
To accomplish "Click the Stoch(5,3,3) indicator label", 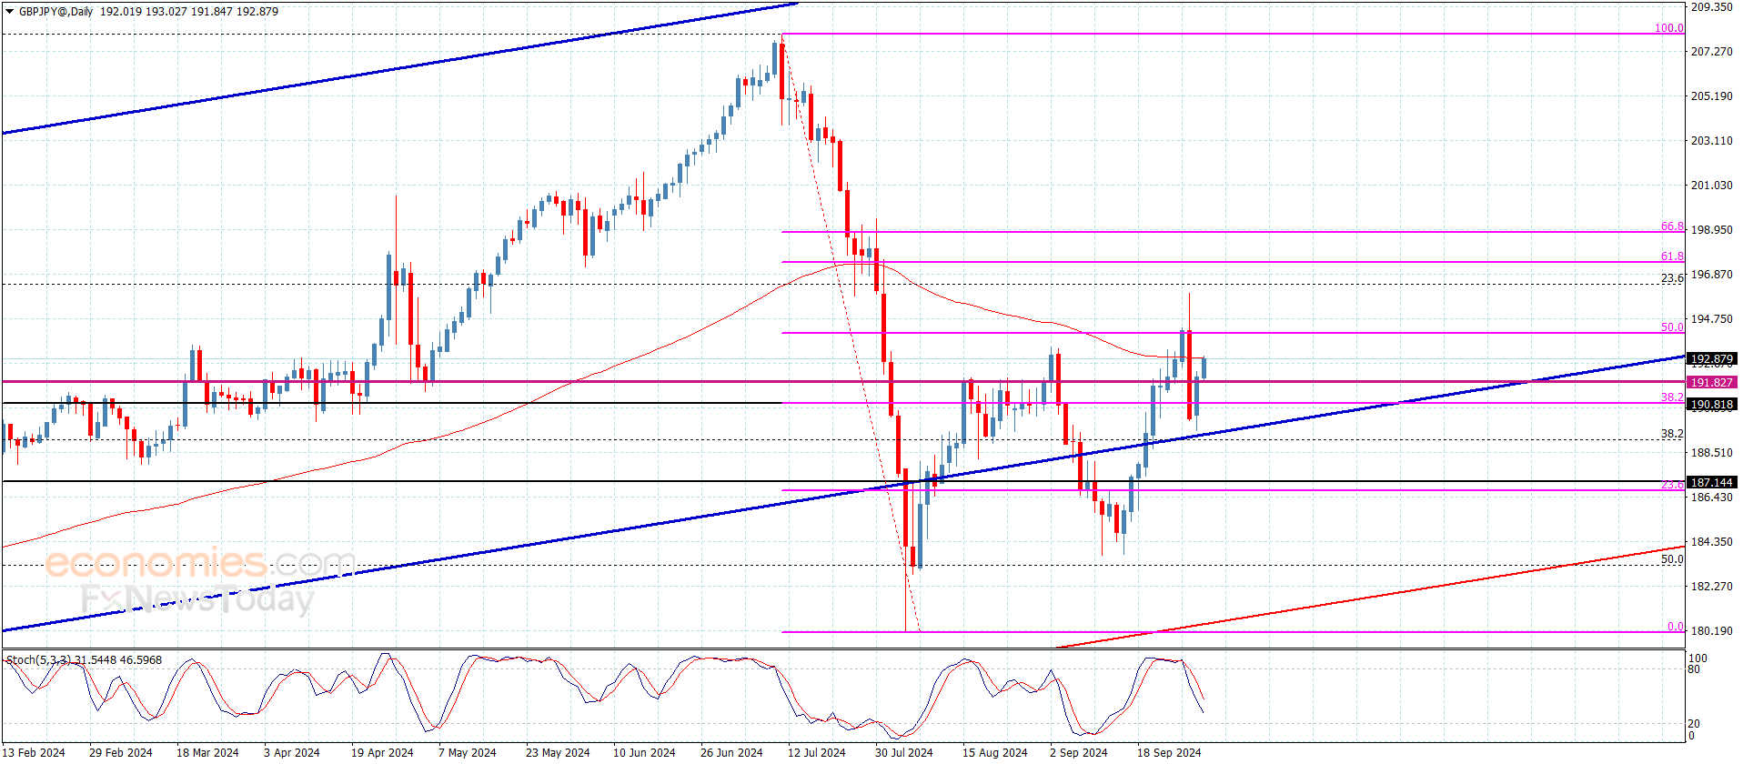I will click(x=37, y=659).
